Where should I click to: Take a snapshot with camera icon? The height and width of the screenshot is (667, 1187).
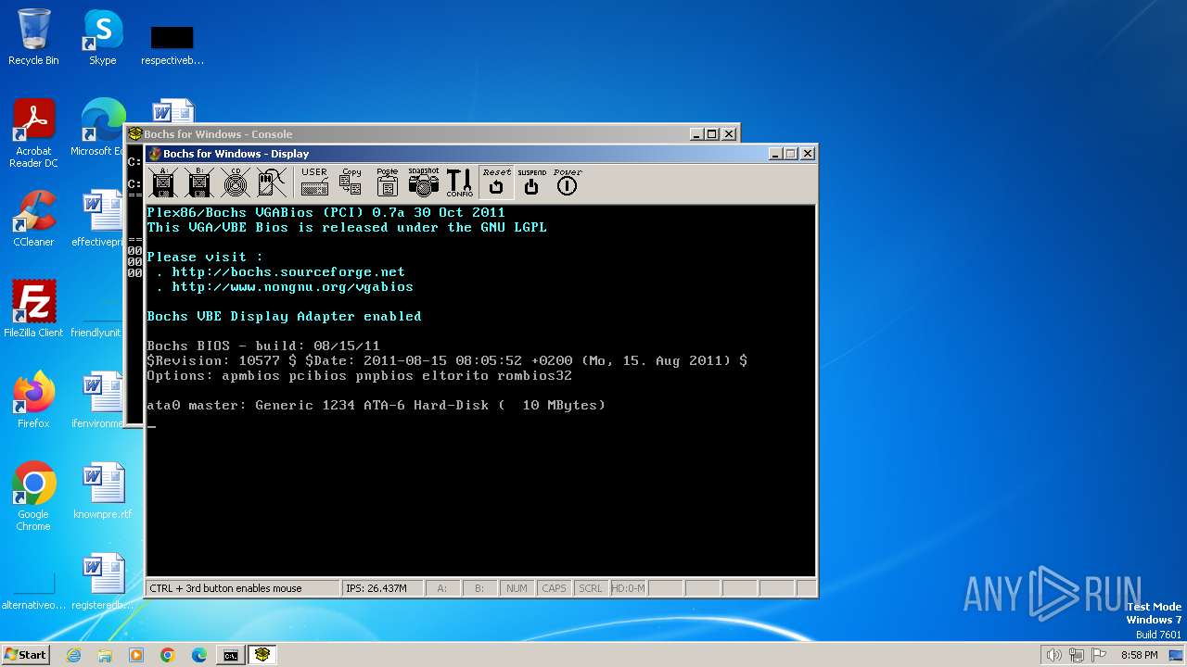[x=423, y=182]
